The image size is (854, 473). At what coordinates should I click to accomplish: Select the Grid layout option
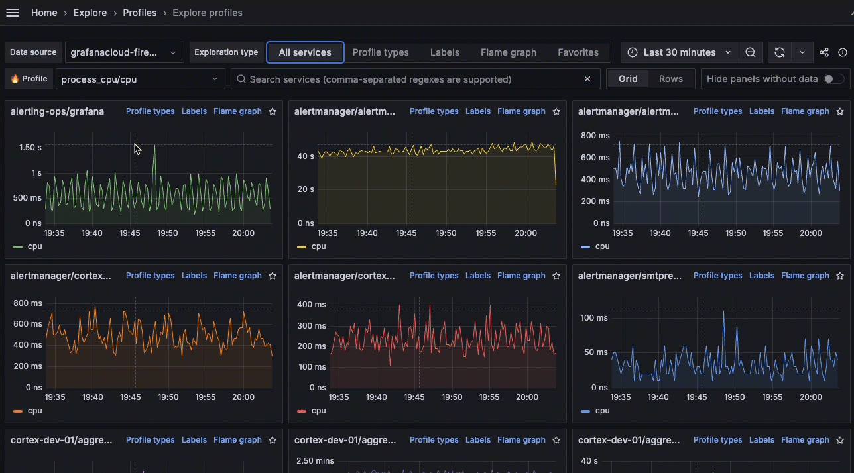pos(628,79)
